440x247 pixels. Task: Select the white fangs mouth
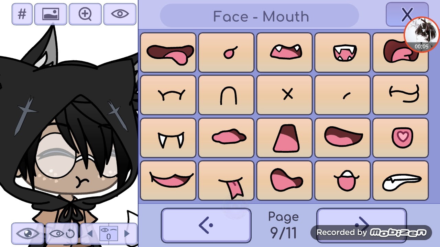(168, 138)
